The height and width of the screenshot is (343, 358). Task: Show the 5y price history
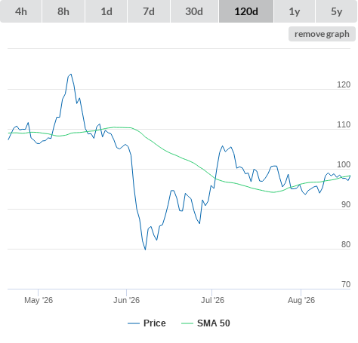(337, 11)
